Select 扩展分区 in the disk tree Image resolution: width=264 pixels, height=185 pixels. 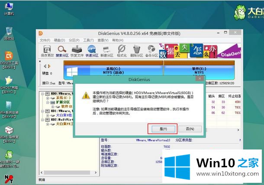click(x=63, y=102)
